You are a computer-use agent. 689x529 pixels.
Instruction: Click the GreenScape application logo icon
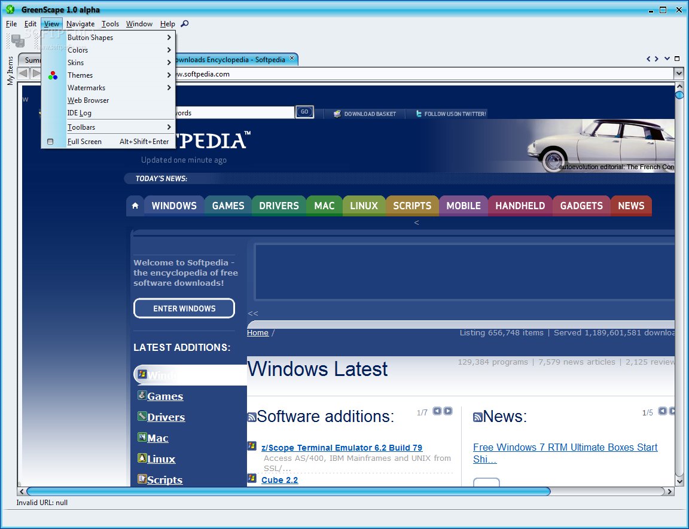point(10,9)
